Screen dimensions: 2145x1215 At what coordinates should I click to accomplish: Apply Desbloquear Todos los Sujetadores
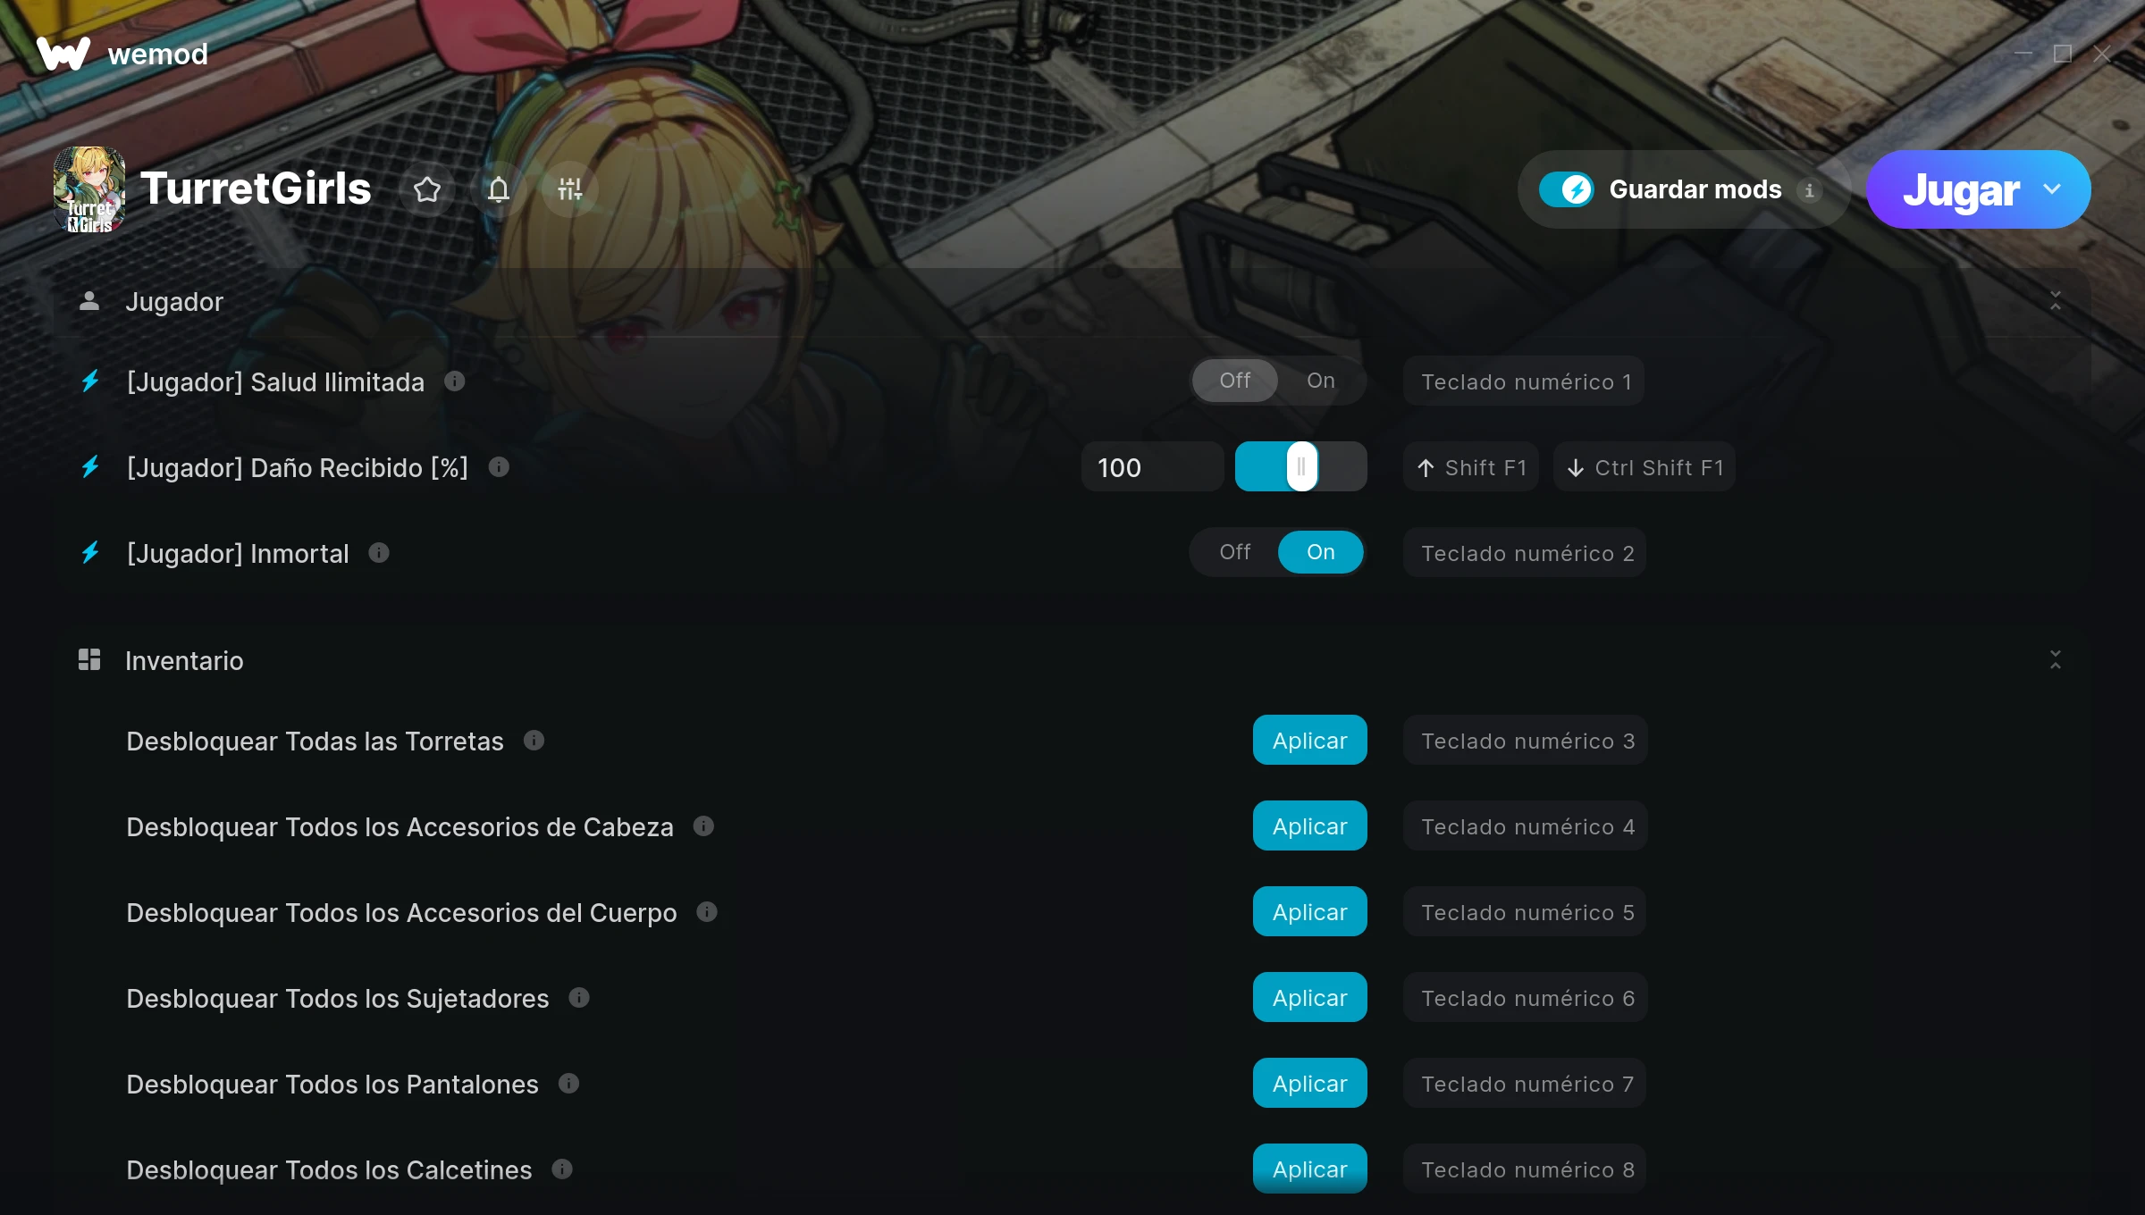click(1309, 998)
